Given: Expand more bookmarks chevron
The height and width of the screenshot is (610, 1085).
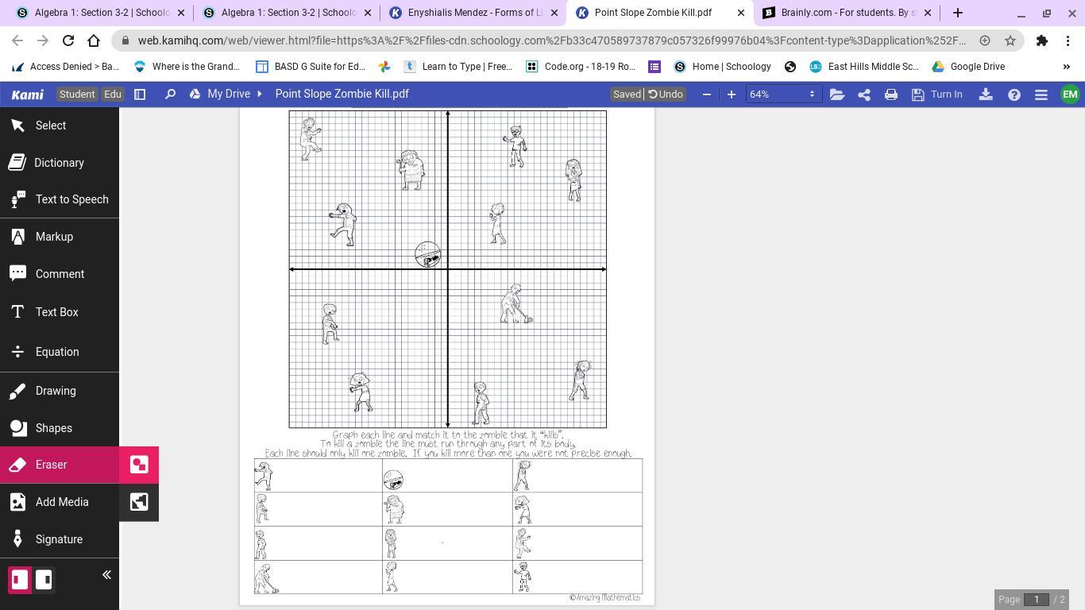Looking at the screenshot, I should pyautogui.click(x=1067, y=67).
